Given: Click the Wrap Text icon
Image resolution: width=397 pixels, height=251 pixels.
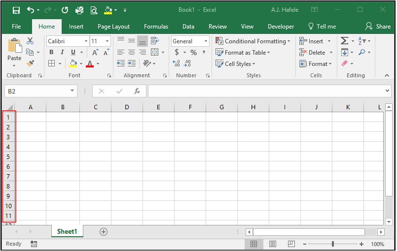Looking at the screenshot, I should point(154,40).
